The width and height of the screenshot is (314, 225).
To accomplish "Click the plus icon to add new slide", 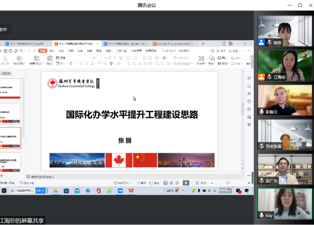I will pyautogui.click(x=2, y=176).
